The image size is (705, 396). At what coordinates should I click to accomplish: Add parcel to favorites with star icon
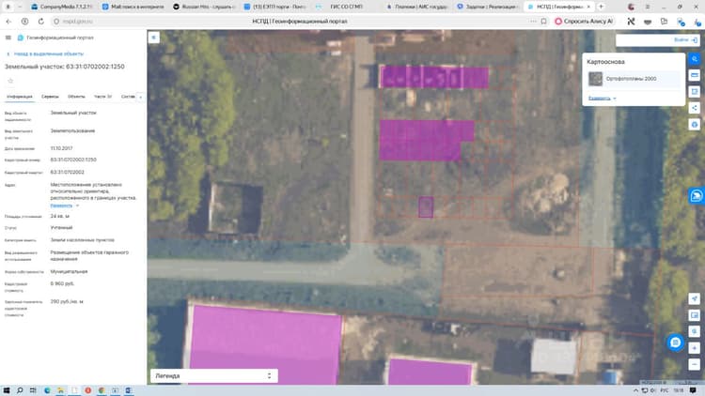(x=10, y=81)
